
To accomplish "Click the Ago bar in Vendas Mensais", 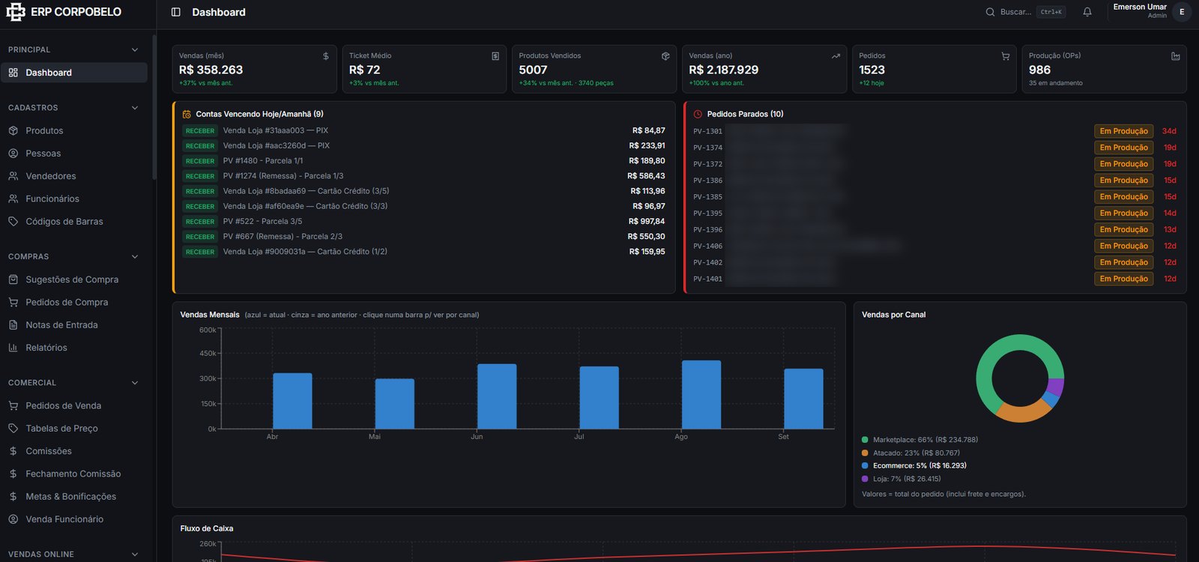I will pos(701,395).
